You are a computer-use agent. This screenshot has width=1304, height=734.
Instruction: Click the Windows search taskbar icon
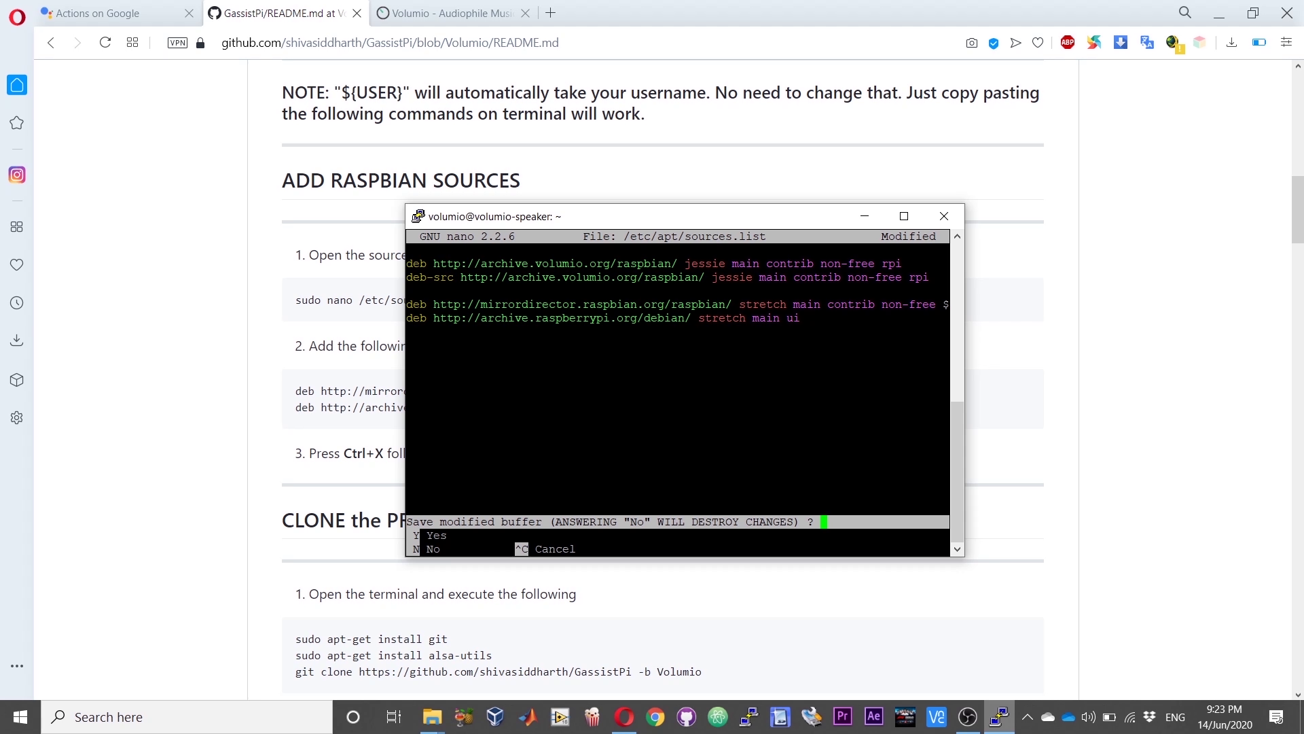(57, 716)
